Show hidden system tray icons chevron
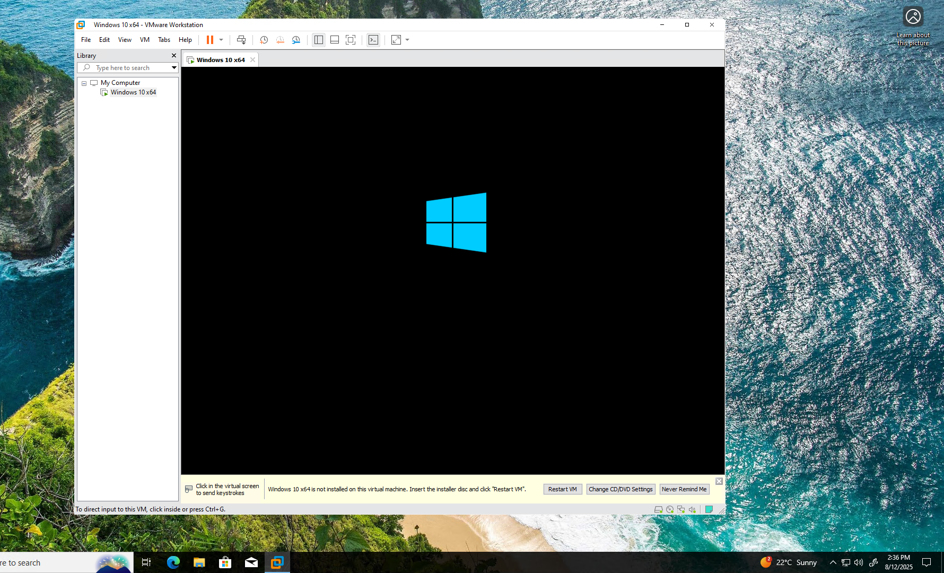Image resolution: width=944 pixels, height=573 pixels. coord(833,562)
